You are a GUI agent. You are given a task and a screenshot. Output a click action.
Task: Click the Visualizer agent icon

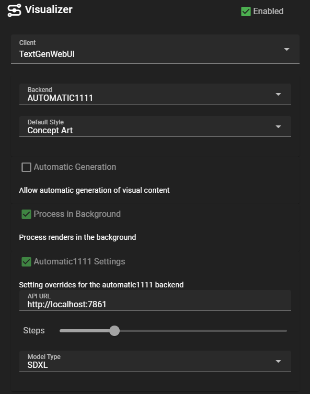(14, 10)
